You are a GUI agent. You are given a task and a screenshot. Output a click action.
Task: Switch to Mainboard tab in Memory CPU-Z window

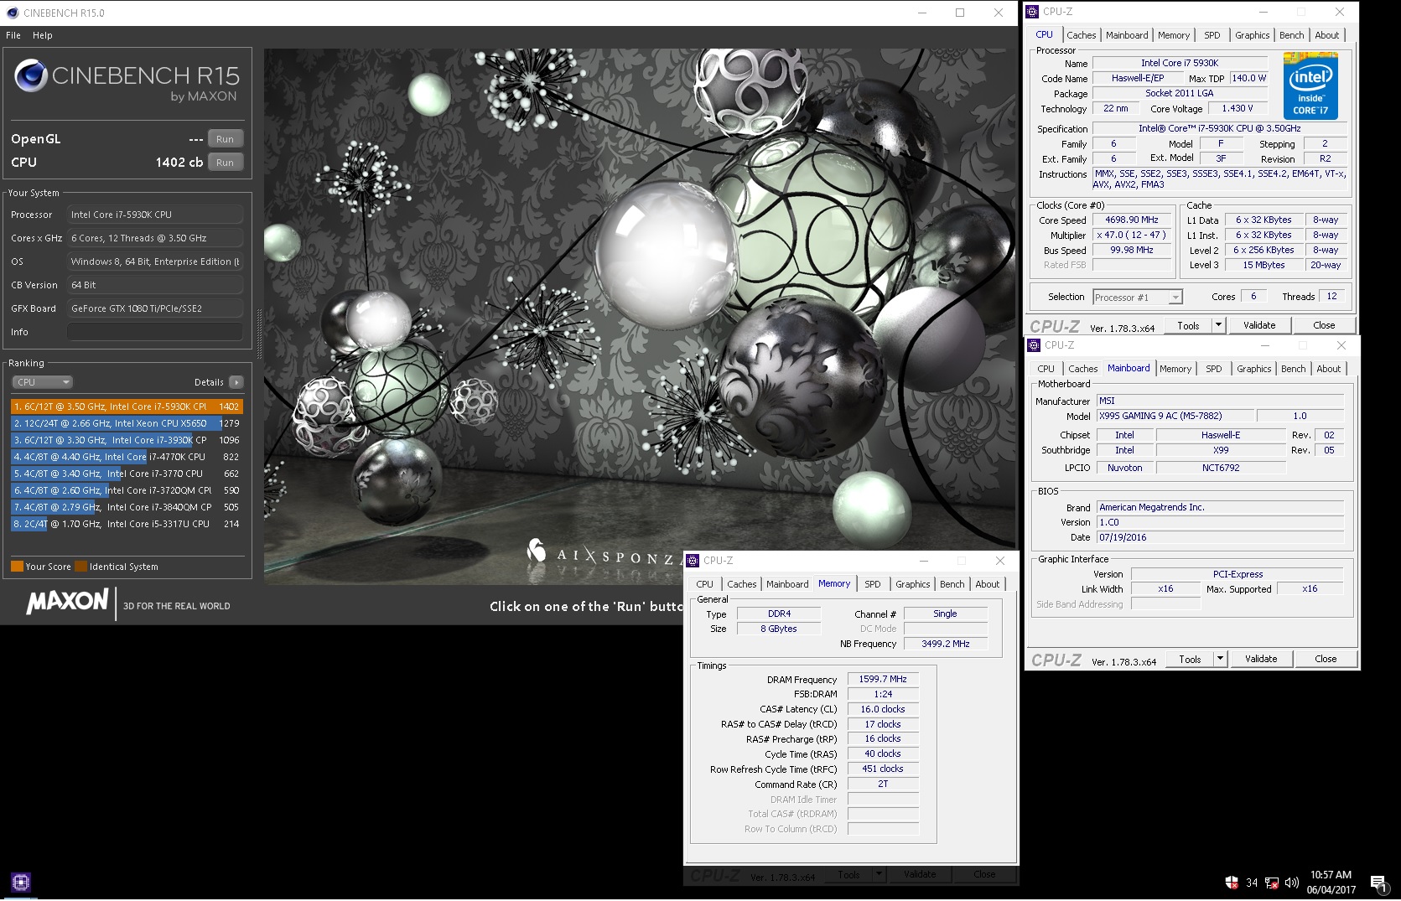[x=788, y=584]
